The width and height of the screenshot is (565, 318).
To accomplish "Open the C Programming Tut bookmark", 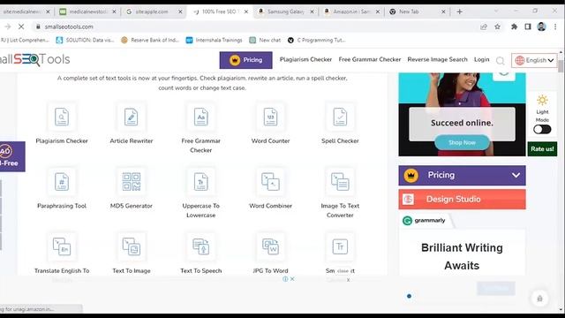I will [x=316, y=40].
